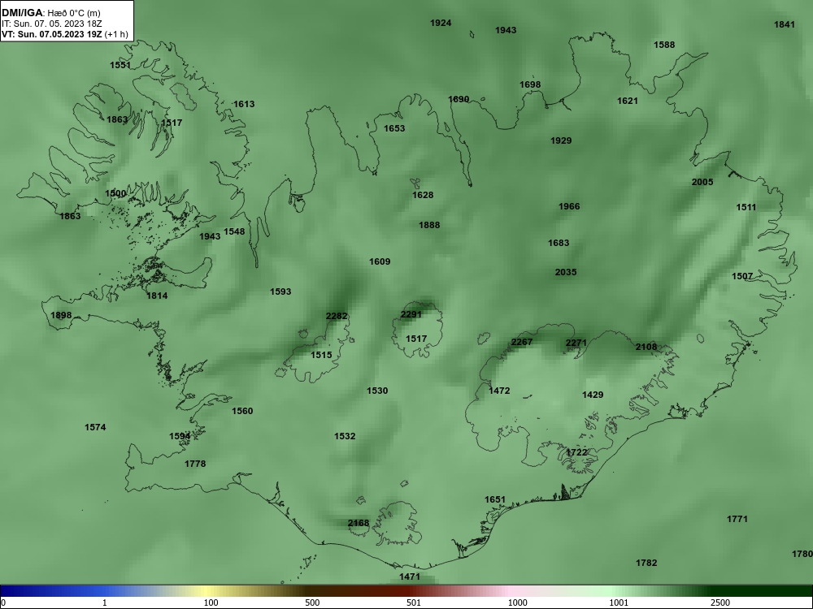Click the 0 label on the color scale
The width and height of the screenshot is (813, 609).
click(3, 603)
